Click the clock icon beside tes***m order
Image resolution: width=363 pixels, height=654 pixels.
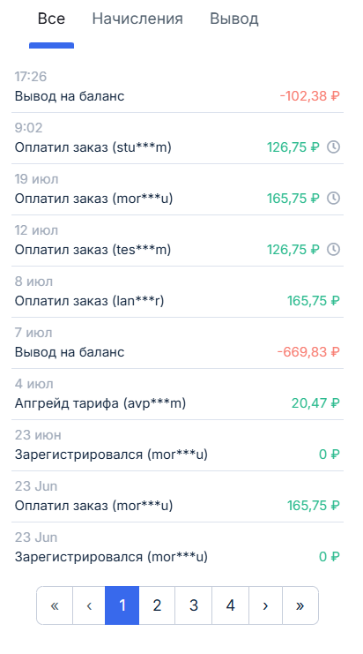[x=333, y=250]
